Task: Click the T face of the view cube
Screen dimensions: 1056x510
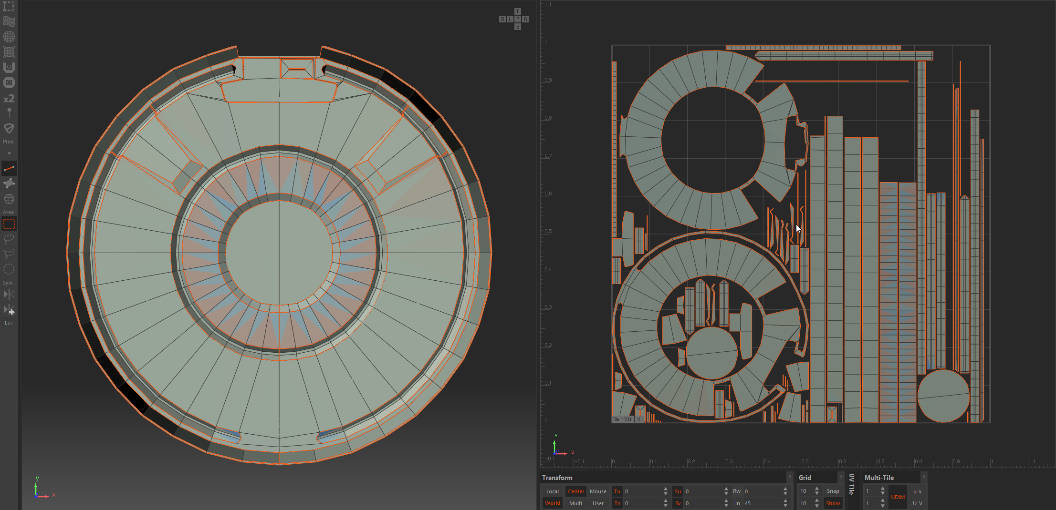Action: pyautogui.click(x=518, y=11)
